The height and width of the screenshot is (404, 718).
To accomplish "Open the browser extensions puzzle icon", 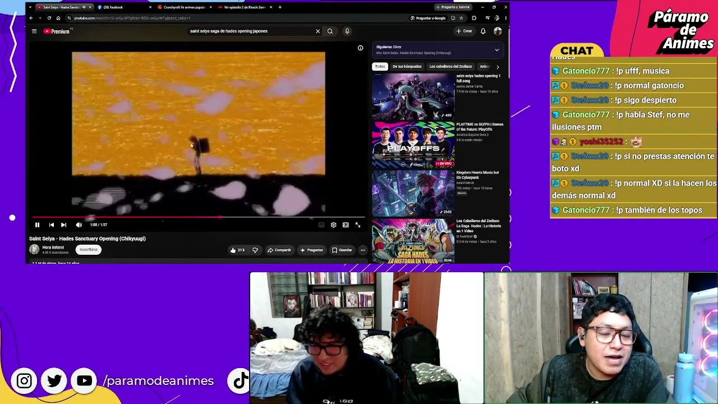I will click(x=474, y=18).
